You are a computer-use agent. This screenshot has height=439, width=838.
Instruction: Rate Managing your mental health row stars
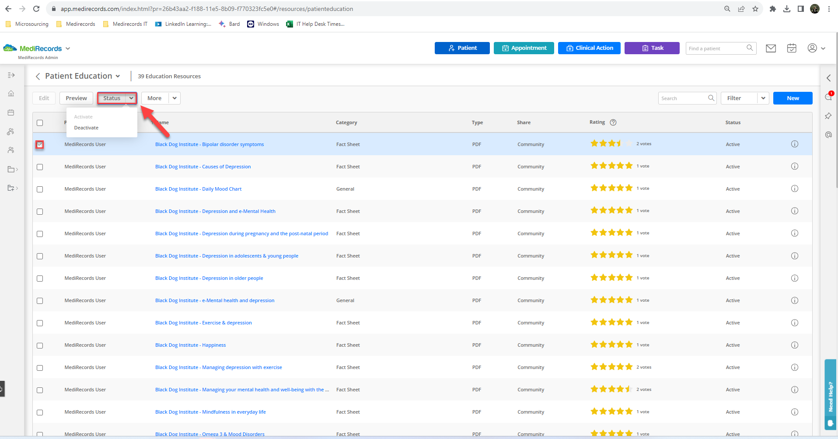pos(611,389)
